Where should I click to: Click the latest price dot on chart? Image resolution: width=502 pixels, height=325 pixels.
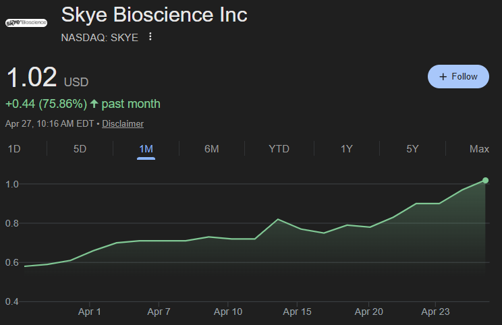click(x=486, y=180)
